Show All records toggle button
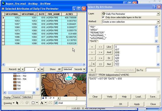 pyautogui.click(x=59, y=69)
